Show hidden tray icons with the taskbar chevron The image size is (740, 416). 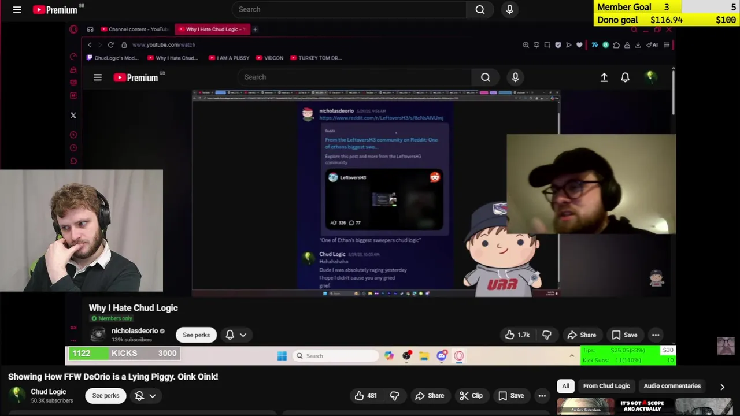[x=572, y=356]
